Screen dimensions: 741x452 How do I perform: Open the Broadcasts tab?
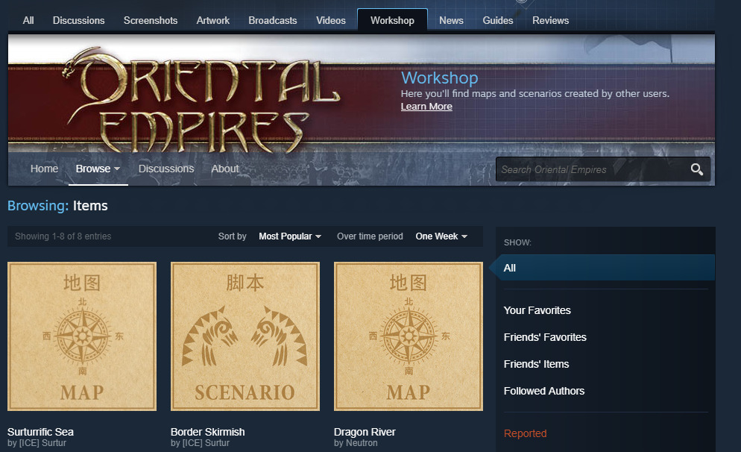[x=273, y=20]
